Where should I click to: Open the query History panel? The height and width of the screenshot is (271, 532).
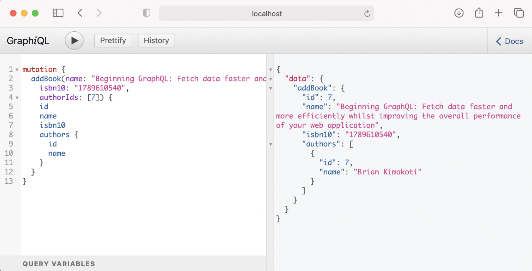tap(157, 40)
